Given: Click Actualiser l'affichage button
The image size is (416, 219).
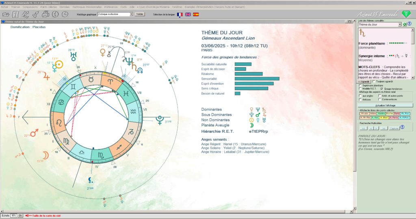Looking at the screenshot, I should click(385, 105).
